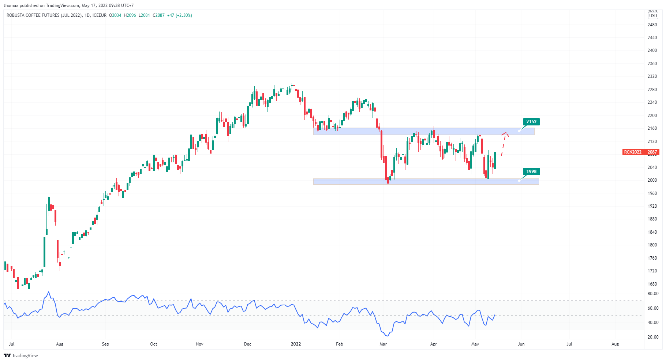
Task: Click the 2400 level on price axis
Action: [x=652, y=50]
